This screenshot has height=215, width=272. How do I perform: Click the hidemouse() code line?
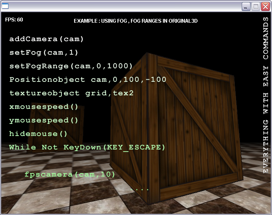(38, 134)
